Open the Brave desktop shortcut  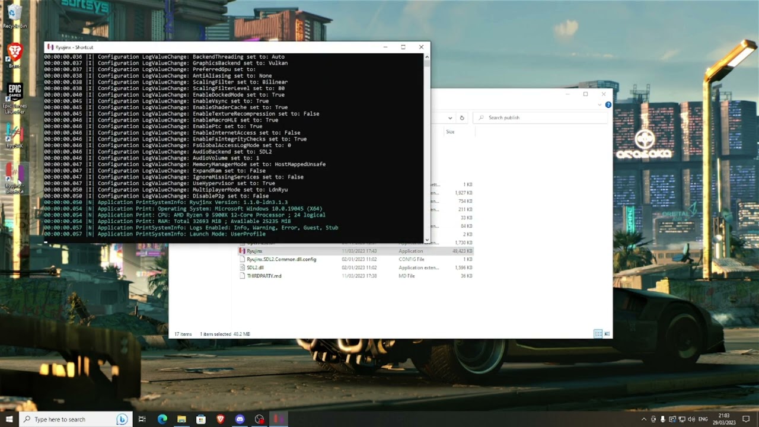point(14,56)
